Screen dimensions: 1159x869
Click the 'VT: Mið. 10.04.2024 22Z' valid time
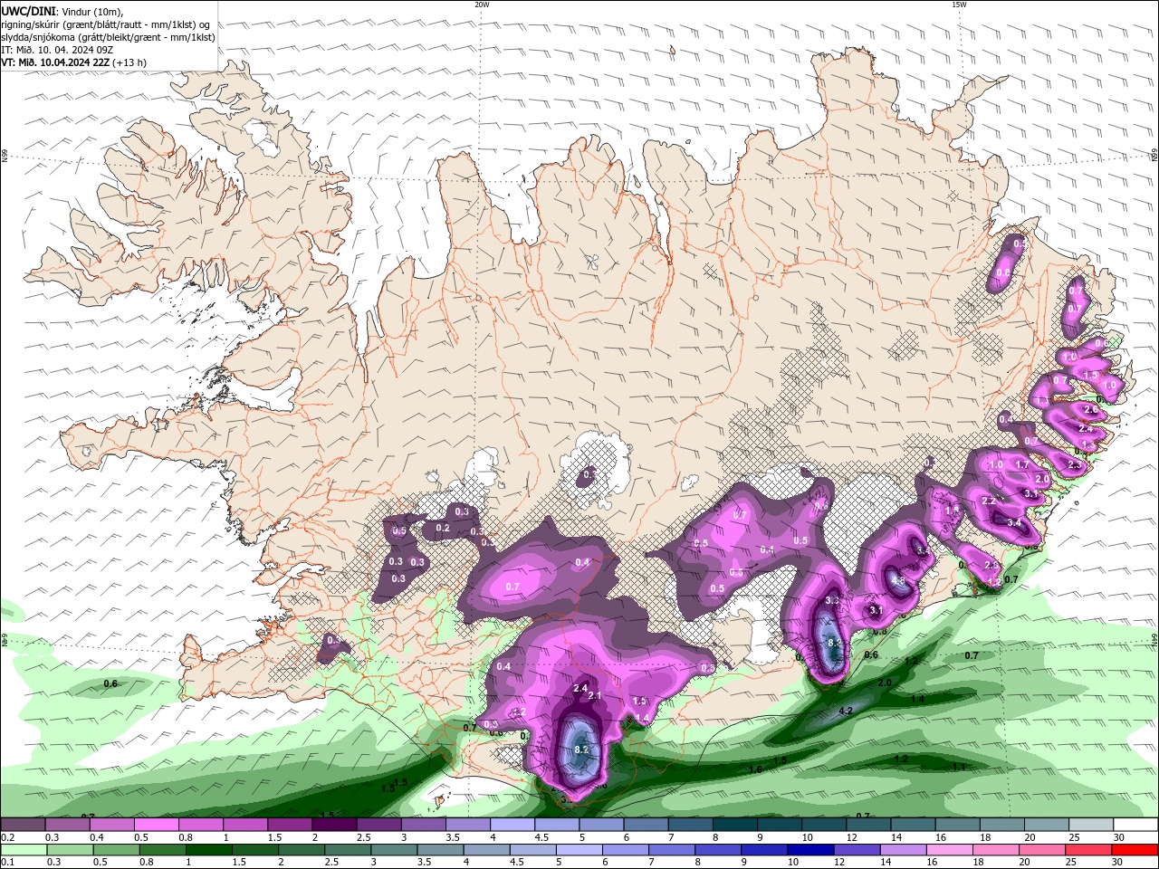[x=55, y=62]
